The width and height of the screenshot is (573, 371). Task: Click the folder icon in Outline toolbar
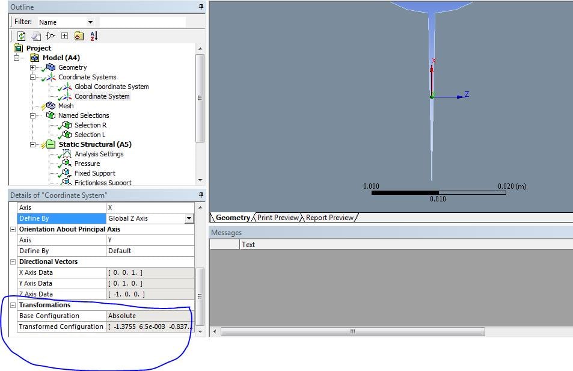[x=79, y=36]
